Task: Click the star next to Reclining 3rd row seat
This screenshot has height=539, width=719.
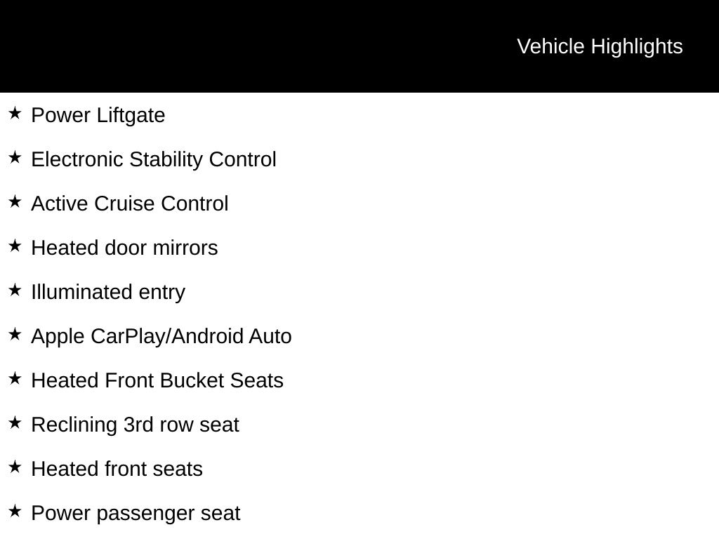Action: click(x=15, y=422)
